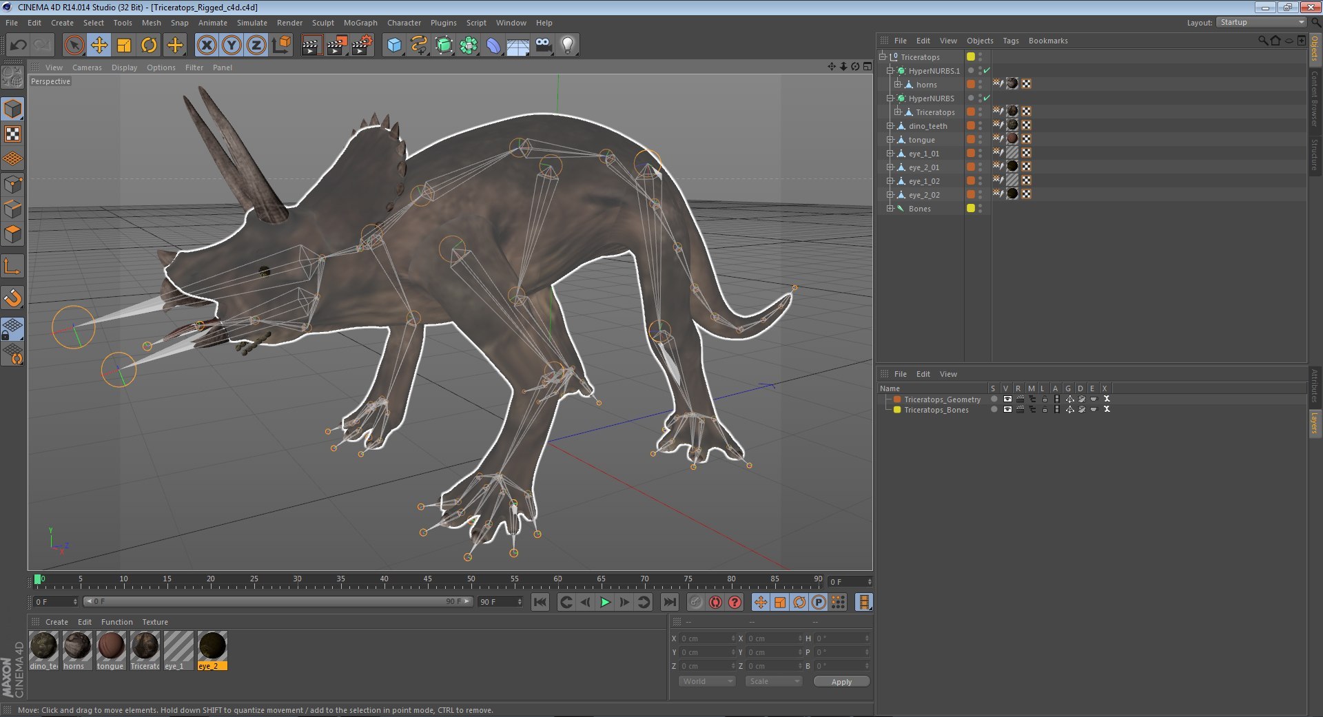Toggle Triceratops_Geometry layer solo dot
This screenshot has height=717, width=1323.
click(994, 399)
